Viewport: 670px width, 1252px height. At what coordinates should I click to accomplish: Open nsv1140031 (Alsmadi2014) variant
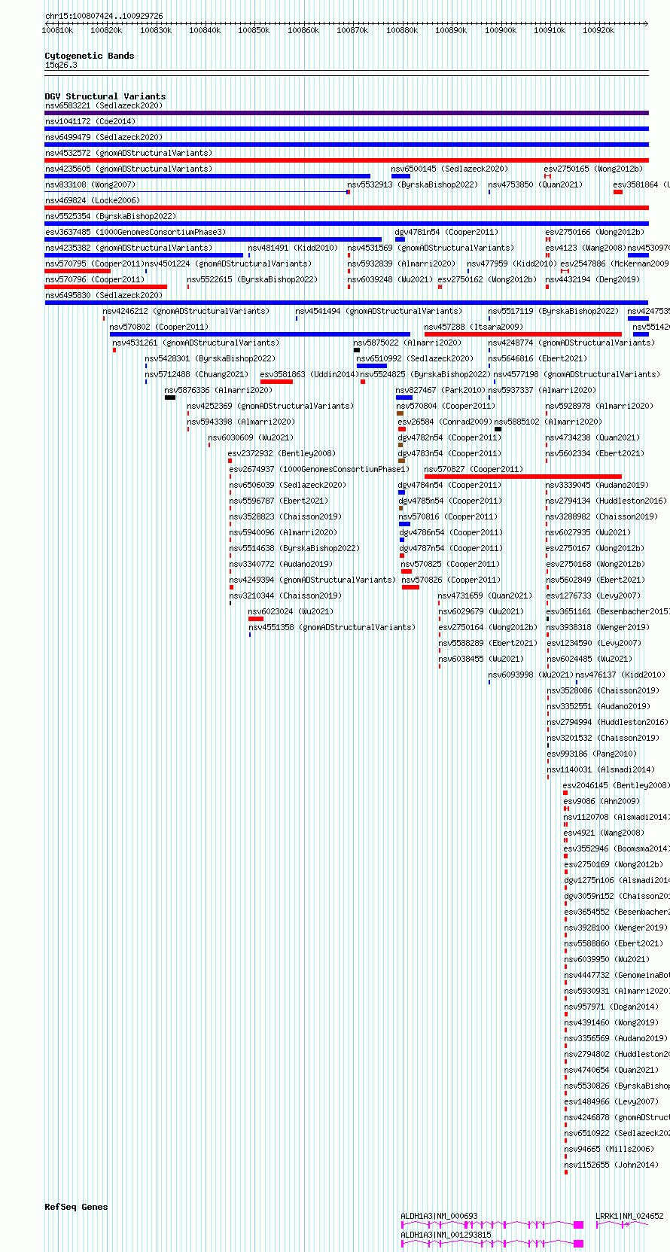point(601,769)
